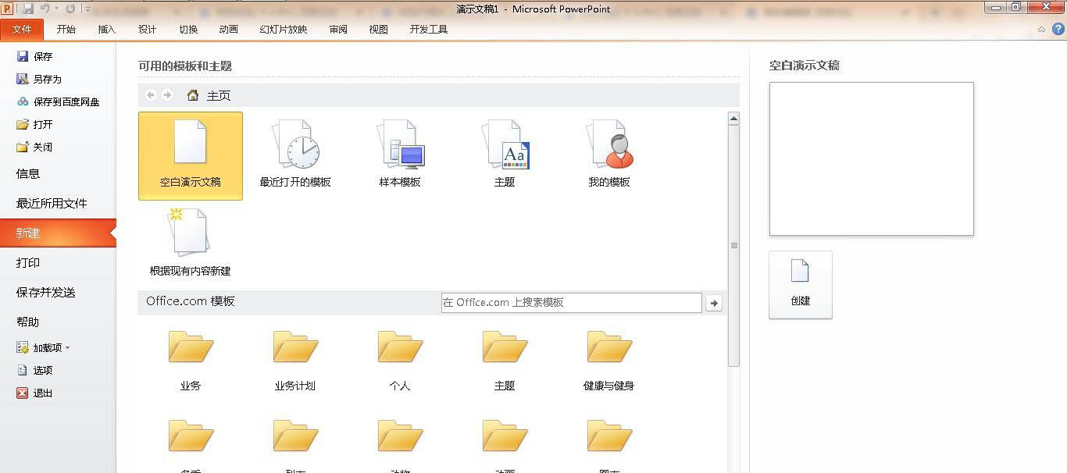Select 新建 in the sidebar
The image size is (1067, 473).
[x=58, y=233]
